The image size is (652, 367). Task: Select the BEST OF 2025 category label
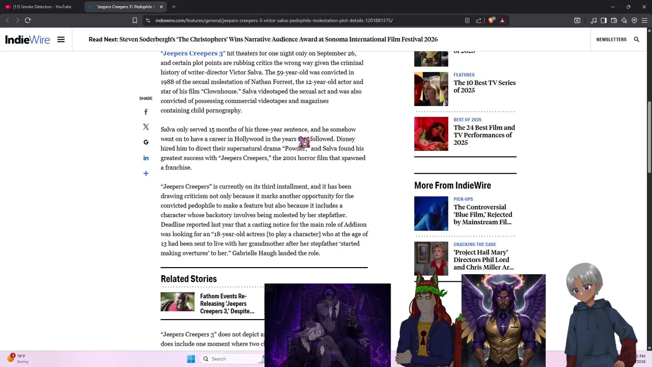click(467, 120)
